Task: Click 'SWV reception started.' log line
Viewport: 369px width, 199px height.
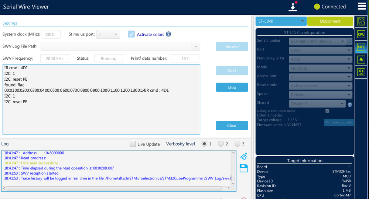Action: click(x=32, y=173)
